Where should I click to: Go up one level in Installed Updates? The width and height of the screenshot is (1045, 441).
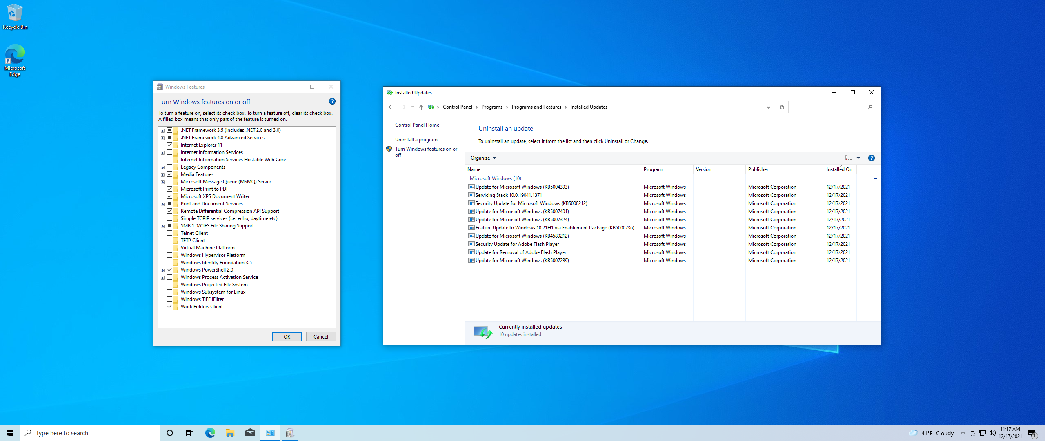pyautogui.click(x=421, y=107)
